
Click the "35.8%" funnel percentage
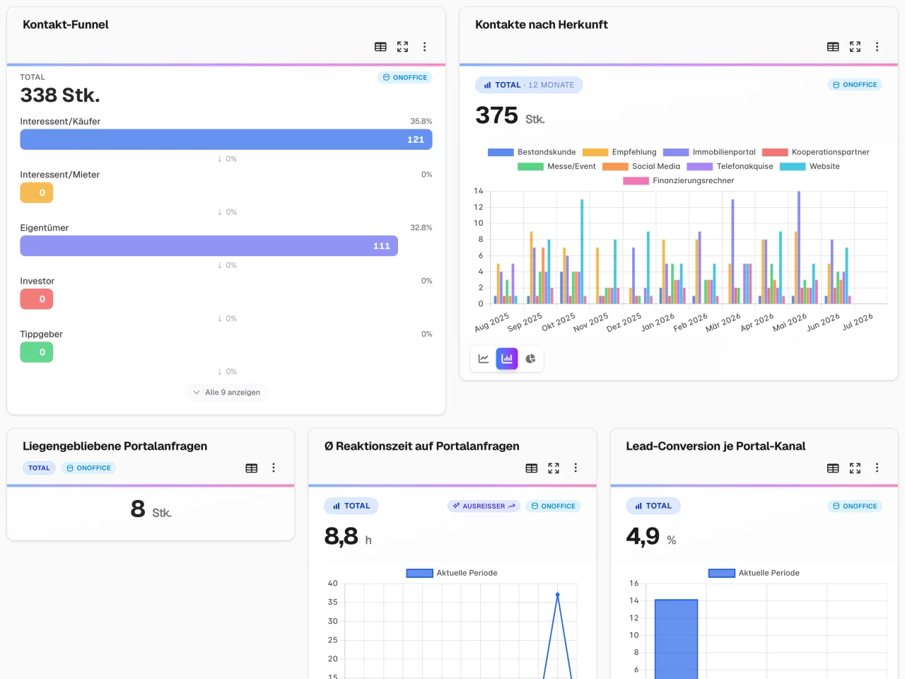coord(421,122)
